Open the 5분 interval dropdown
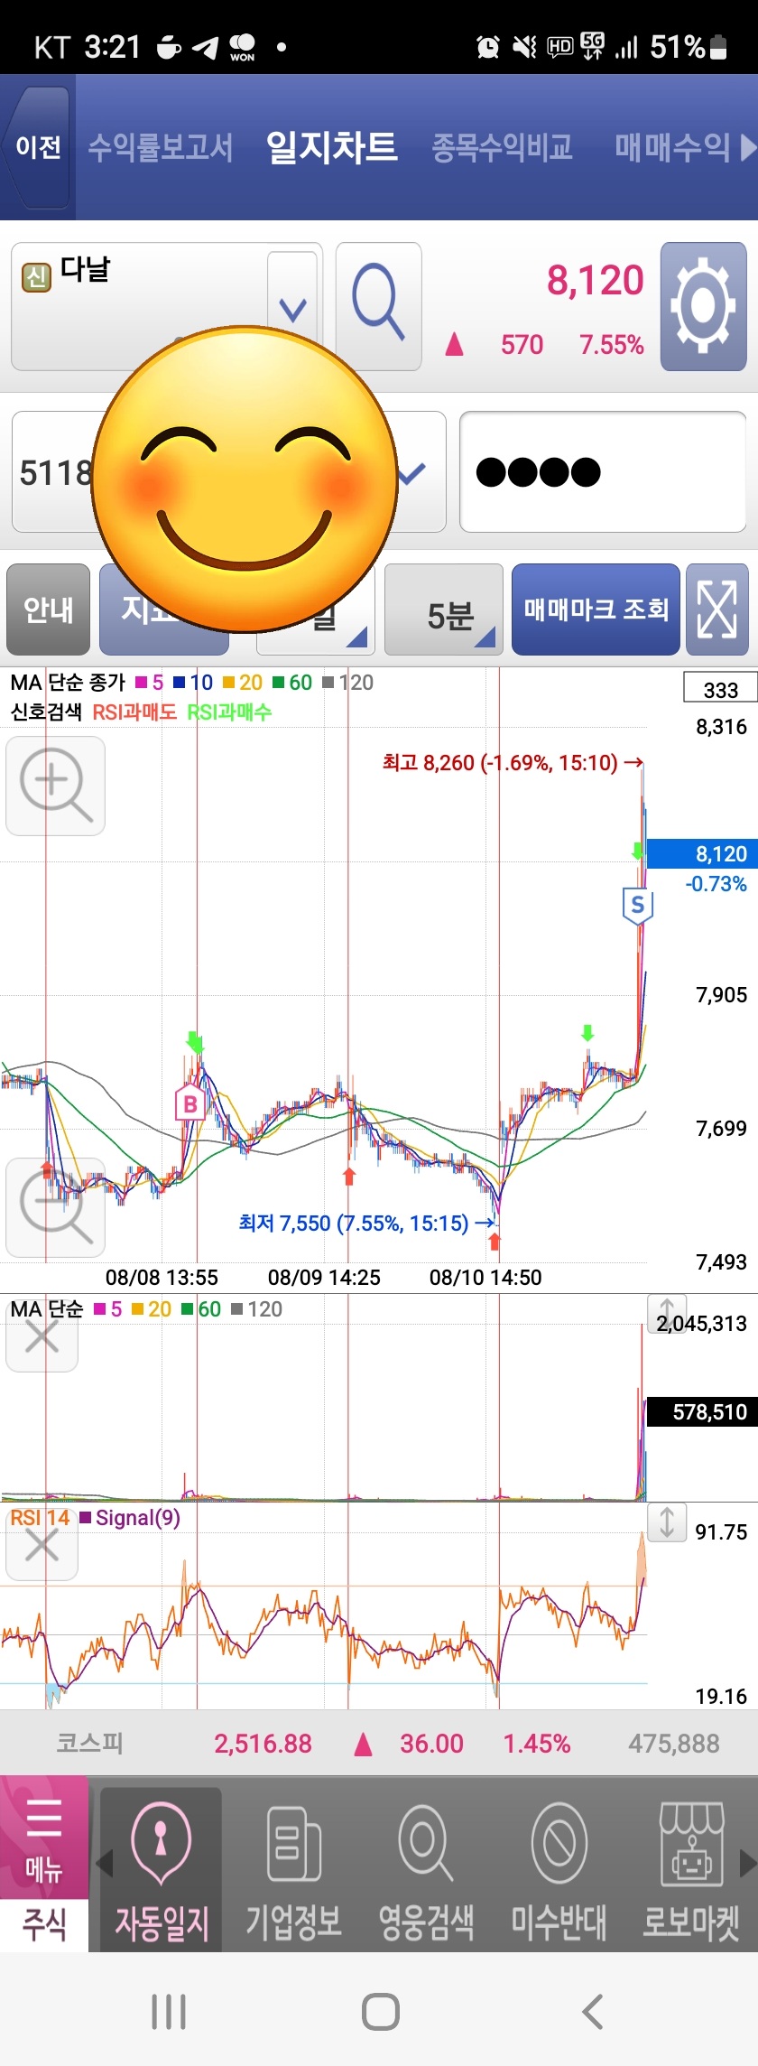Viewport: 758px width, 2066px height. (444, 610)
